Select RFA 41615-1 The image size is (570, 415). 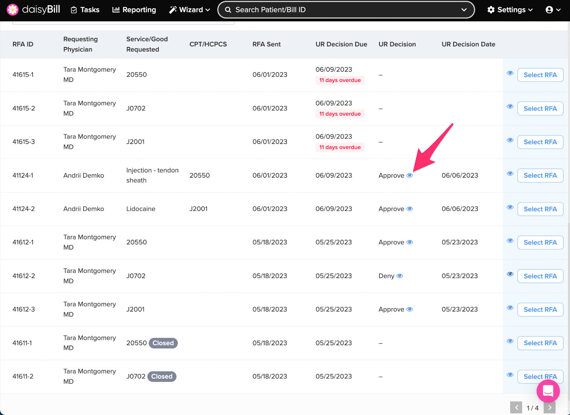(540, 75)
